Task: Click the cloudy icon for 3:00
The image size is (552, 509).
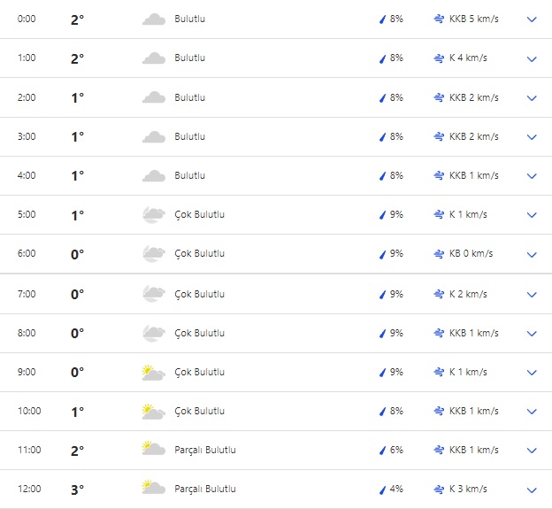Action: [x=154, y=136]
